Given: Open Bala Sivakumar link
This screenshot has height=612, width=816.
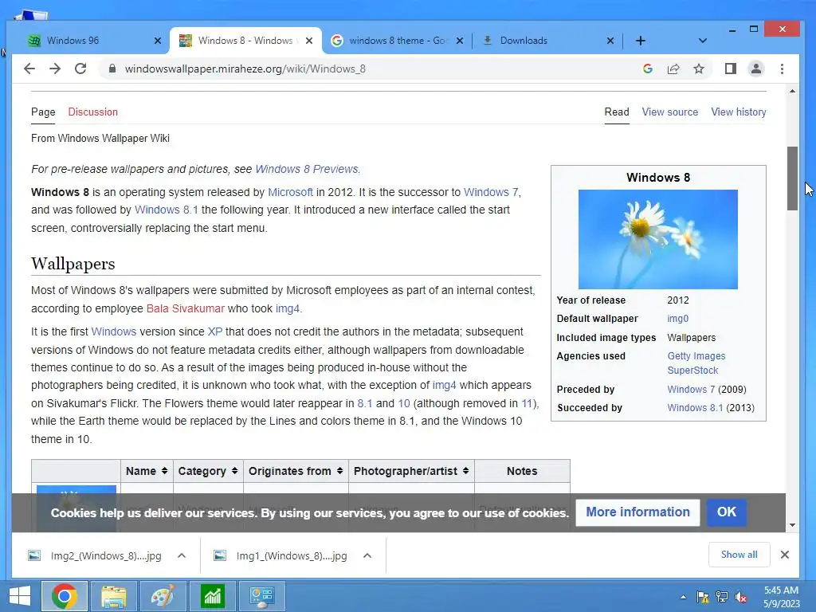Looking at the screenshot, I should pos(185,308).
